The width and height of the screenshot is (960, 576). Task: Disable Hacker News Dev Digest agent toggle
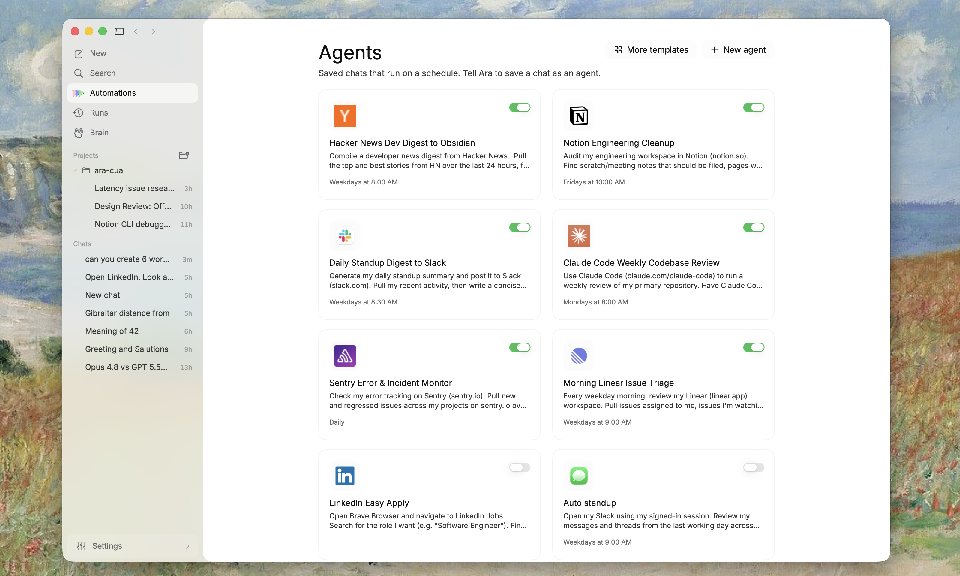point(520,107)
